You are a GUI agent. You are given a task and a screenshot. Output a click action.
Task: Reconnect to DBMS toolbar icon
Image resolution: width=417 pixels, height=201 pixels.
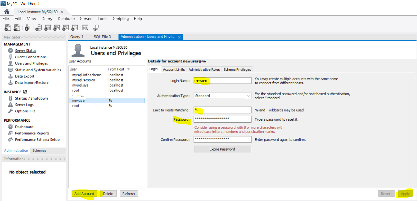click(x=96, y=27)
